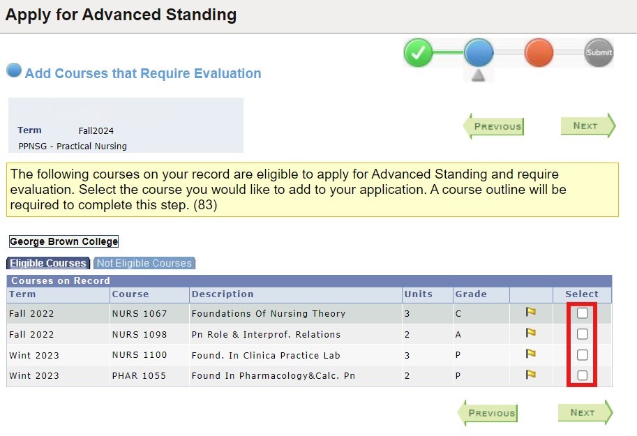The width and height of the screenshot is (637, 436).
Task: Click the gray Submit step circle
Action: point(597,52)
